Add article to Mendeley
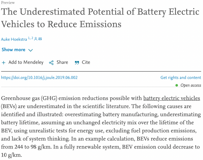The width and height of the screenshot is (203, 160). [26, 62]
